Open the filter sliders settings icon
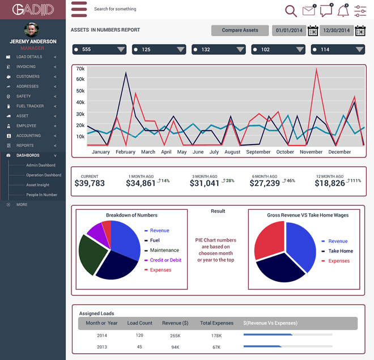The width and height of the screenshot is (374, 360). click(360, 10)
